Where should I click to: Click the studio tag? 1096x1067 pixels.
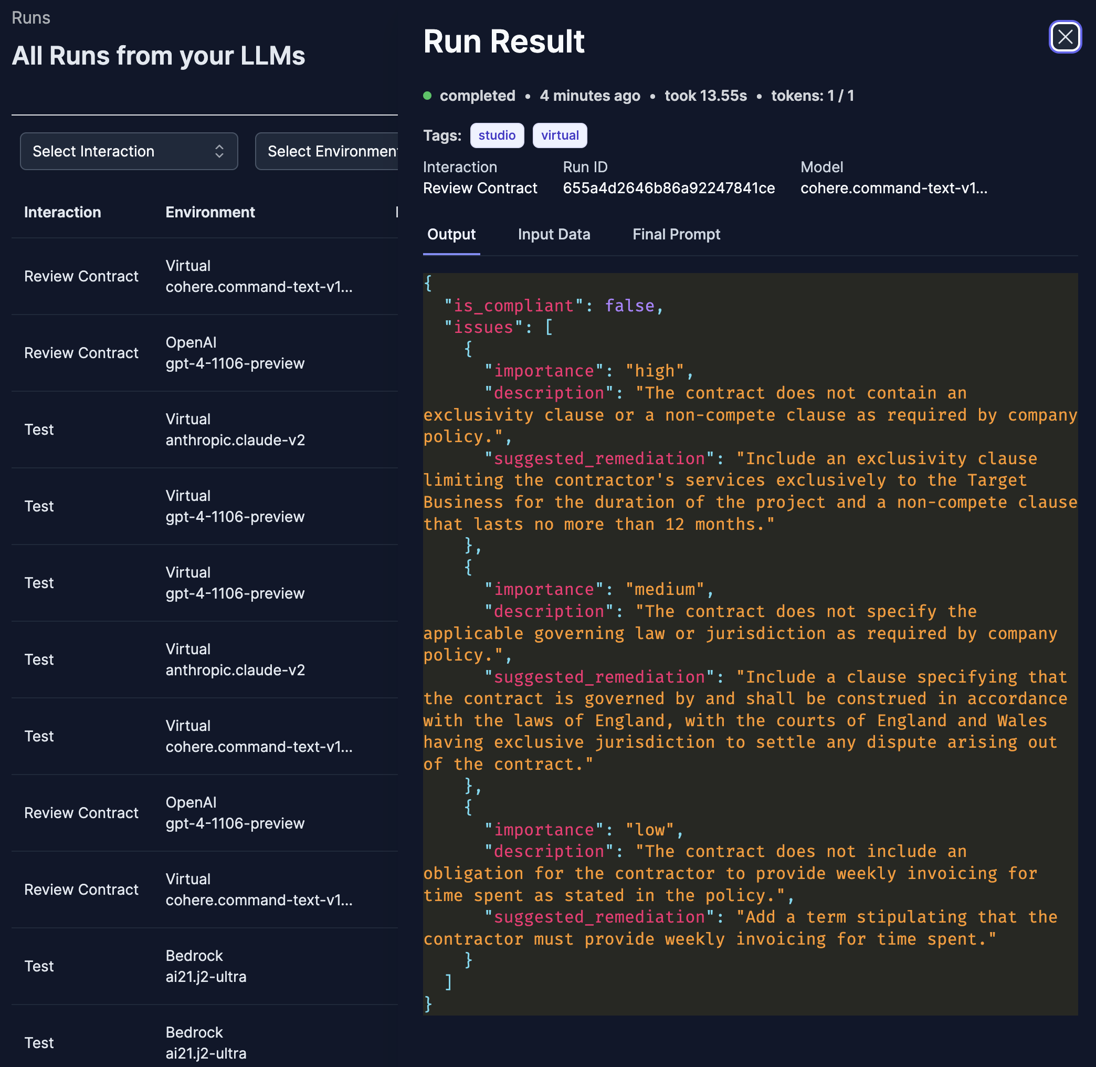[497, 135]
